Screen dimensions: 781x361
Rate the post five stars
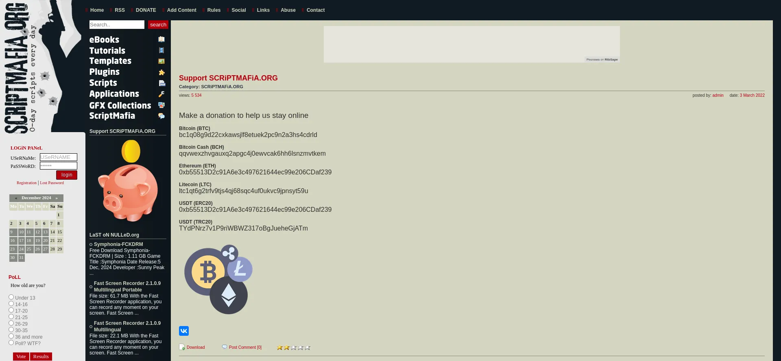pos(308,348)
